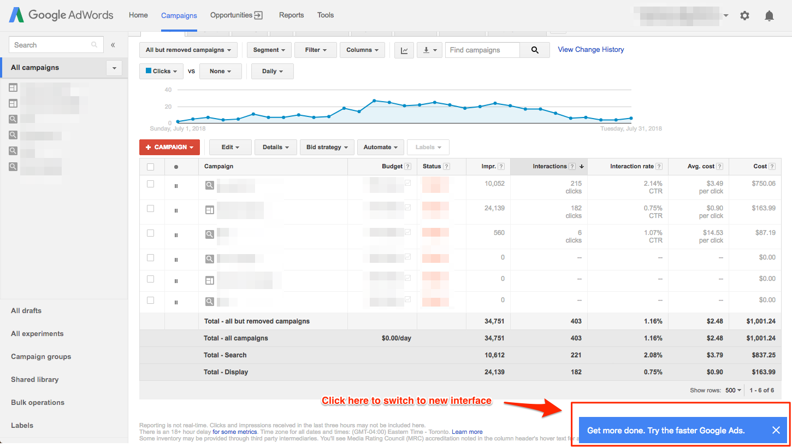
Task: Open the Clicks metric dropdown
Action: tap(162, 72)
